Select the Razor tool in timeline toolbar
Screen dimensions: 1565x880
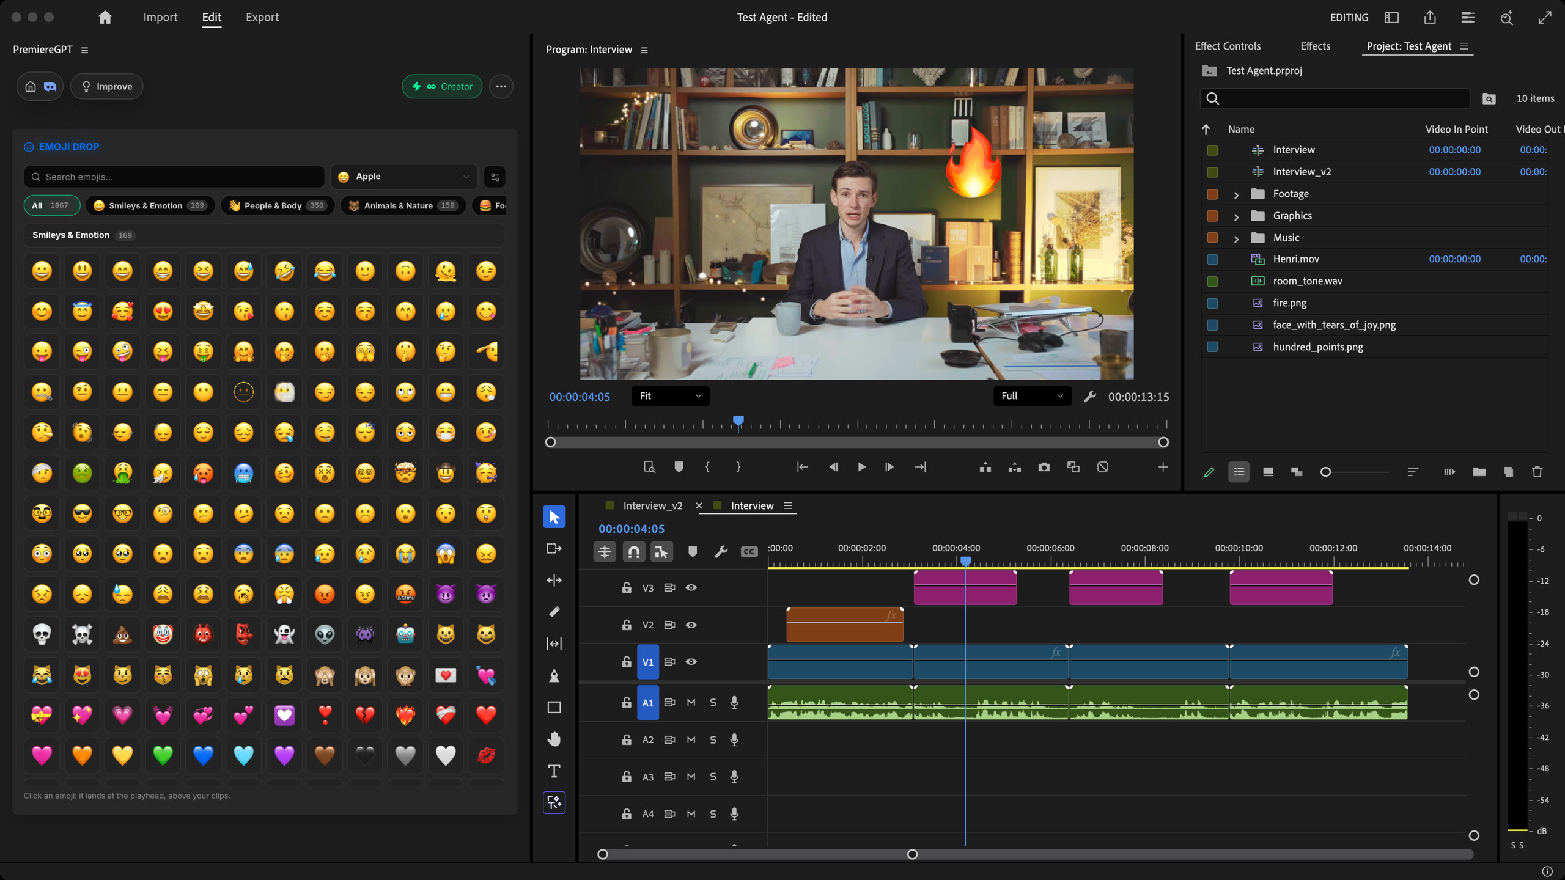click(x=554, y=612)
